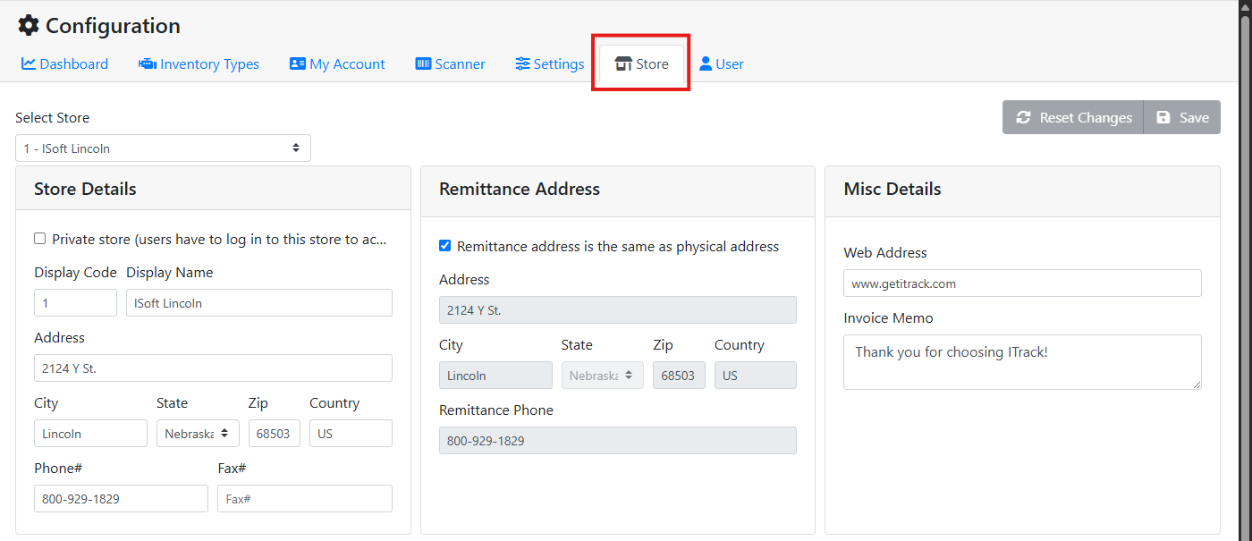The height and width of the screenshot is (541, 1252).
Task: Click the Configuration gear icon
Action: click(x=28, y=25)
